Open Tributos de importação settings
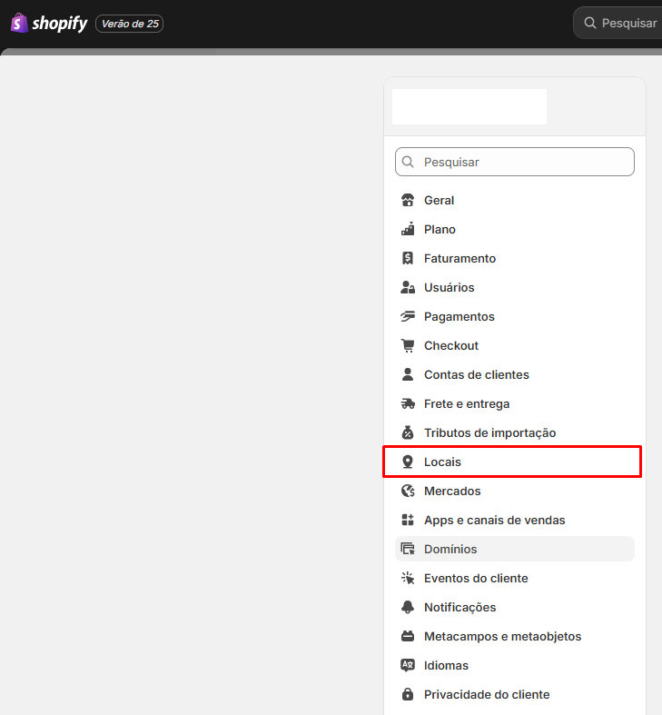 (515, 432)
